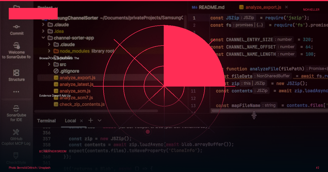Click the project panel horizontal scrollbar
This screenshot has width=328, height=172.
click(x=96, y=111)
